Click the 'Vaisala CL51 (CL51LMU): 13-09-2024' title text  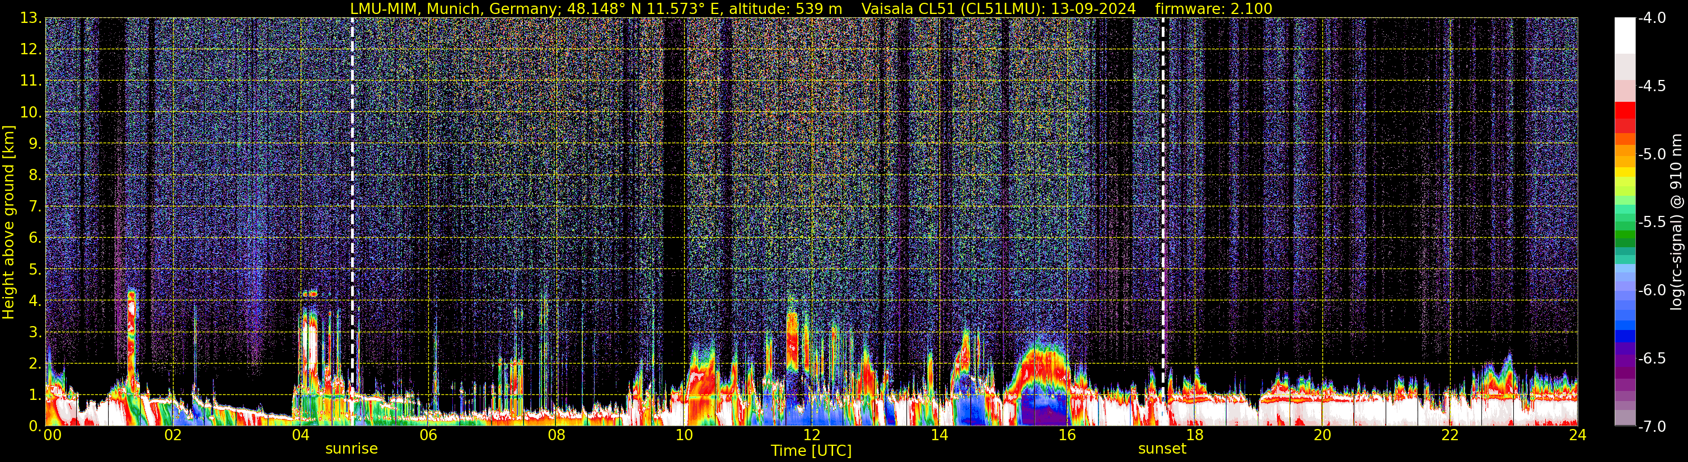tap(998, 9)
